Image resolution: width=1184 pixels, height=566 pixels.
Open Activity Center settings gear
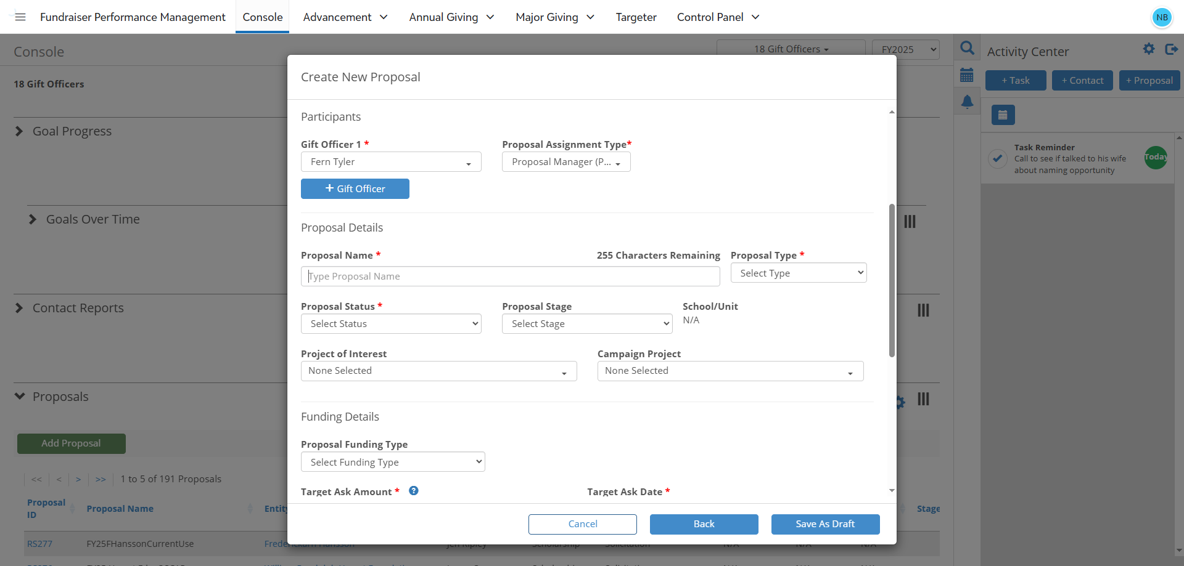point(1148,49)
